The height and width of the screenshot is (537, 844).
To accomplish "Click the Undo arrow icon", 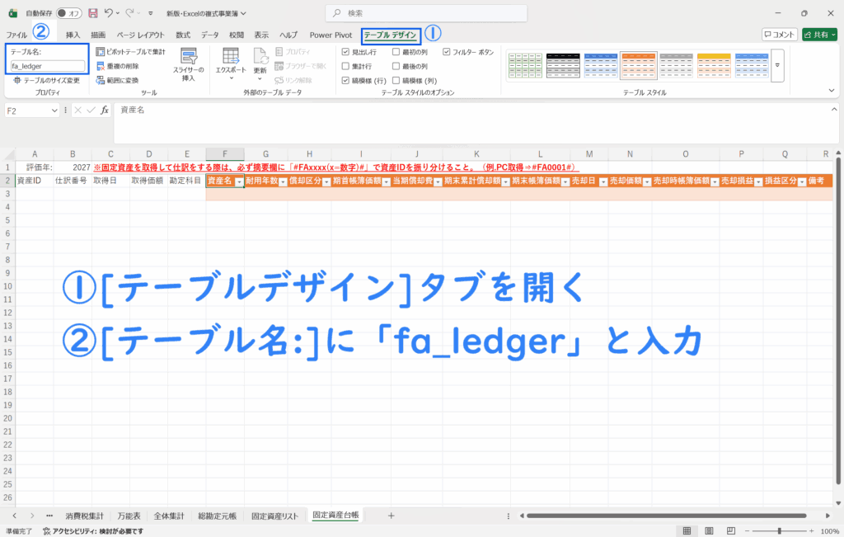I will click(110, 13).
